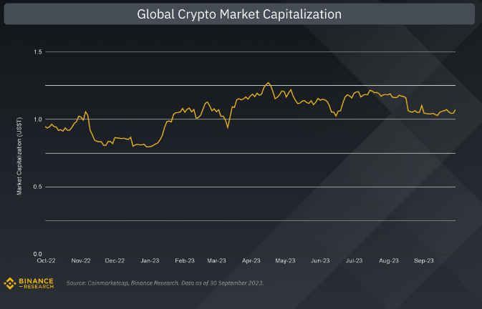Click the Jul-23 x-axis label
Image resolution: width=482 pixels, height=309 pixels.
[354, 260]
